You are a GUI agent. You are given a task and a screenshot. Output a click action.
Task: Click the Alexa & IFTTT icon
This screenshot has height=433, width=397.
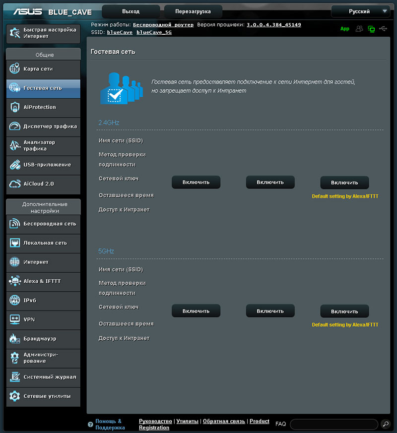point(15,281)
